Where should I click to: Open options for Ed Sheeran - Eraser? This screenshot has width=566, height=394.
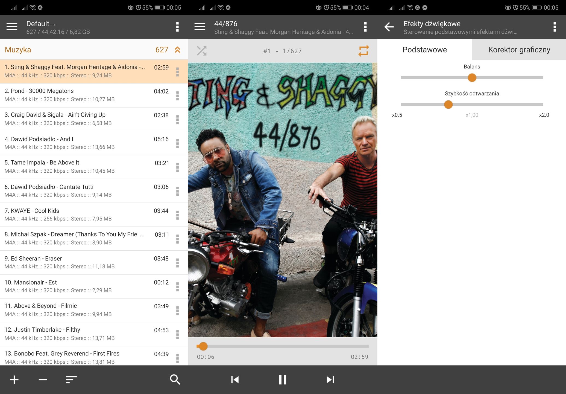[x=177, y=263]
